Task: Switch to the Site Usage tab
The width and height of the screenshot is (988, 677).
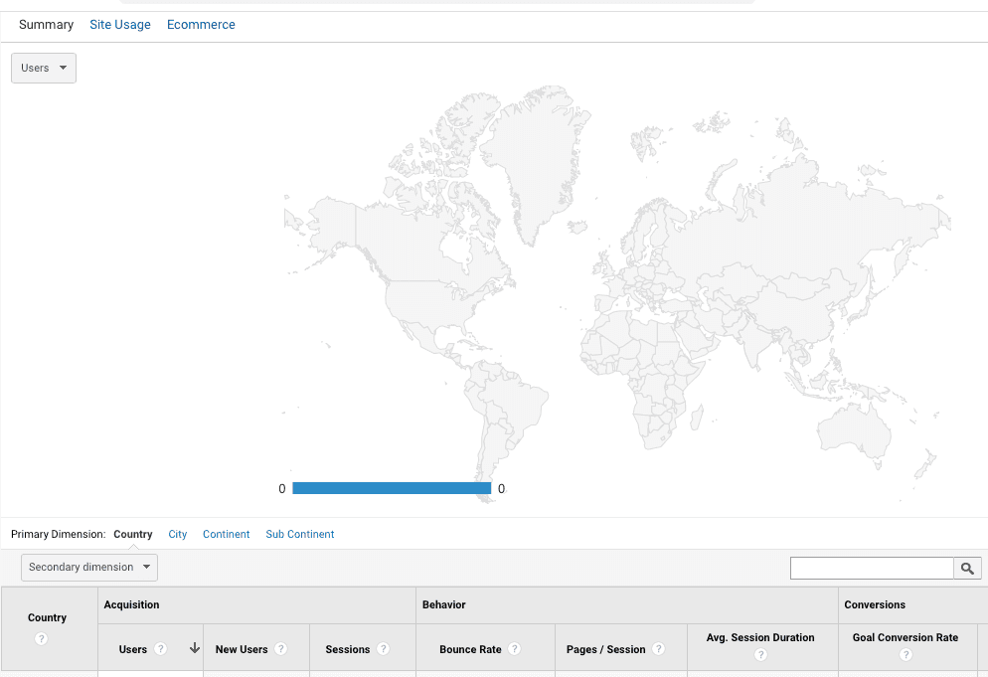Action: tap(120, 25)
